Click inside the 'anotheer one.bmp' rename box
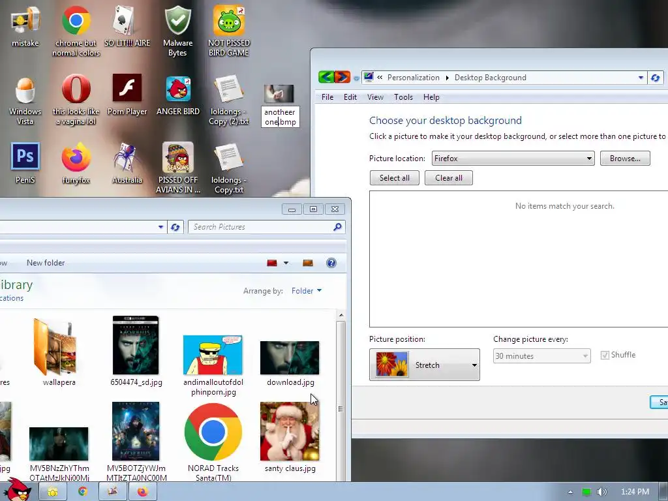 tap(280, 117)
